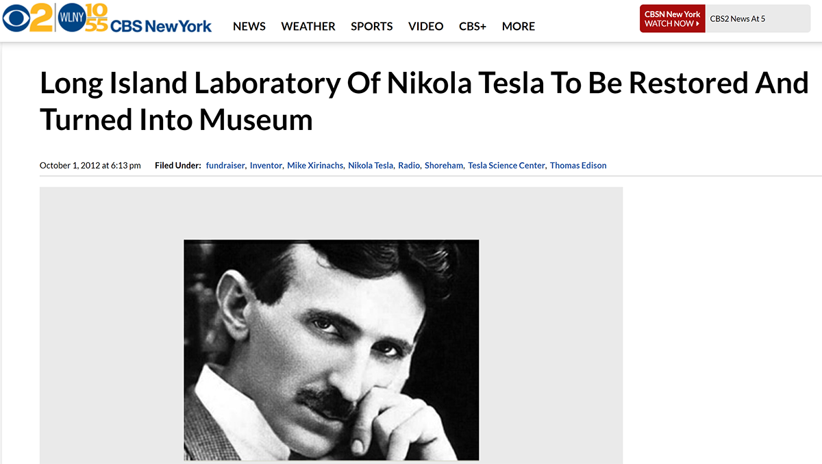Visit the Shoreham tag page
Screen dimensions: 822x464
point(443,166)
